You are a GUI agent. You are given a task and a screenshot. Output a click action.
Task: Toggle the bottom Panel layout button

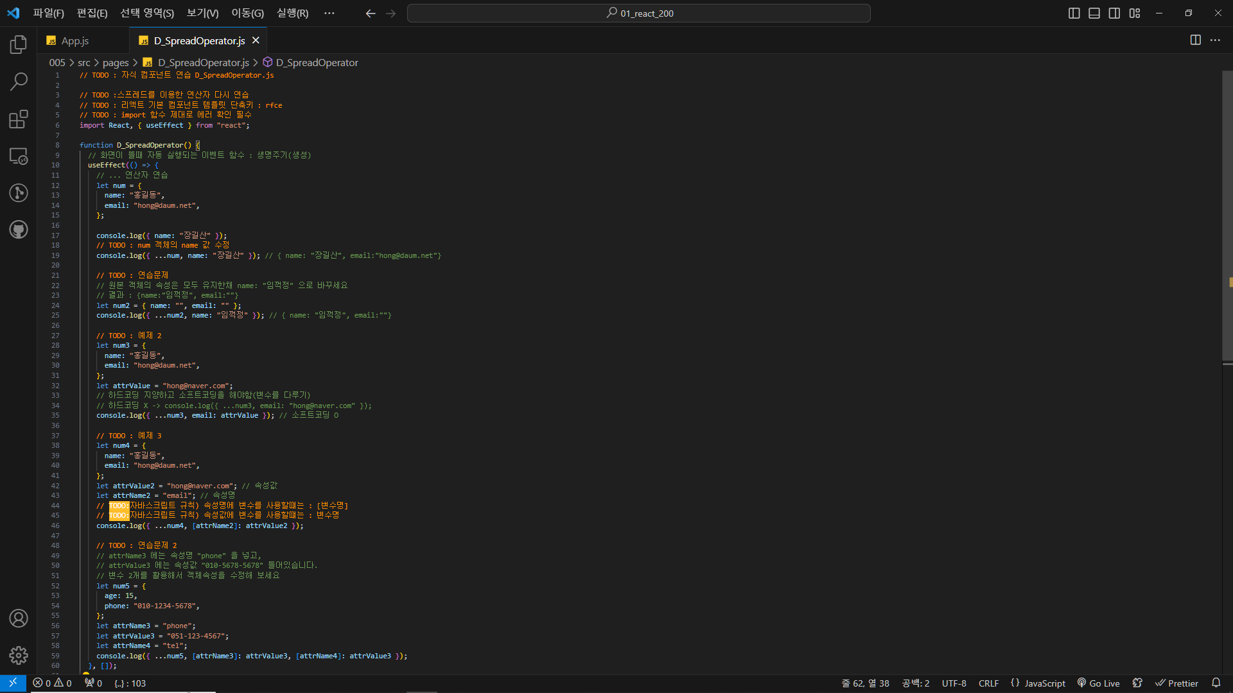click(x=1094, y=13)
